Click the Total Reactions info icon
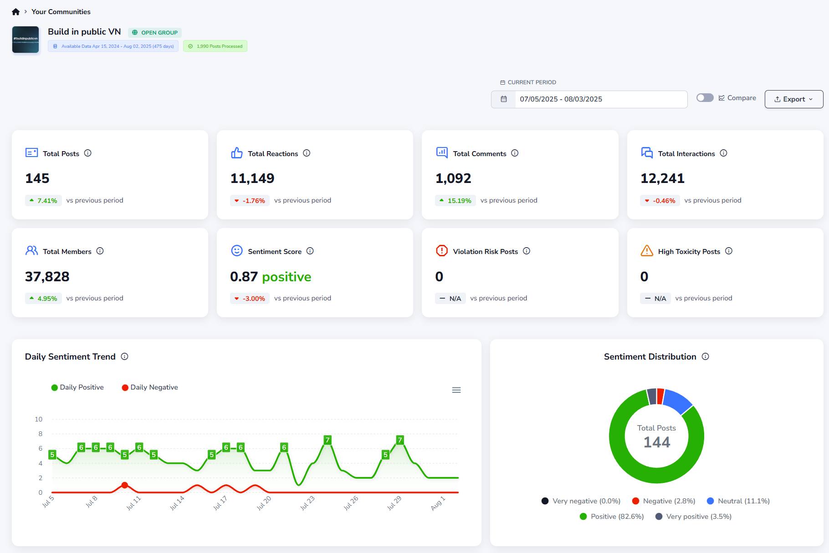 coord(307,153)
